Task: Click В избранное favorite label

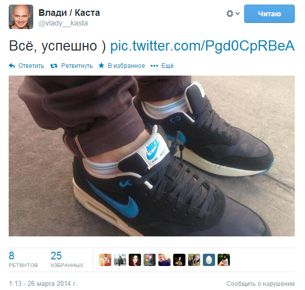Action: (x=126, y=66)
